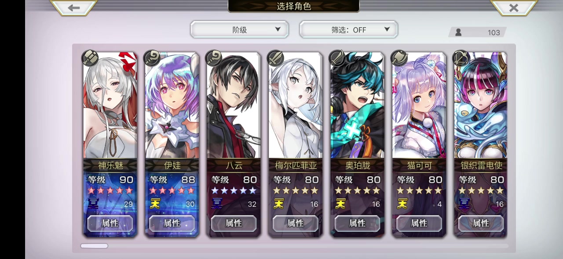Click the weapon type icon on 八云's card
This screenshot has height=259, width=563.
pyautogui.click(x=214, y=58)
